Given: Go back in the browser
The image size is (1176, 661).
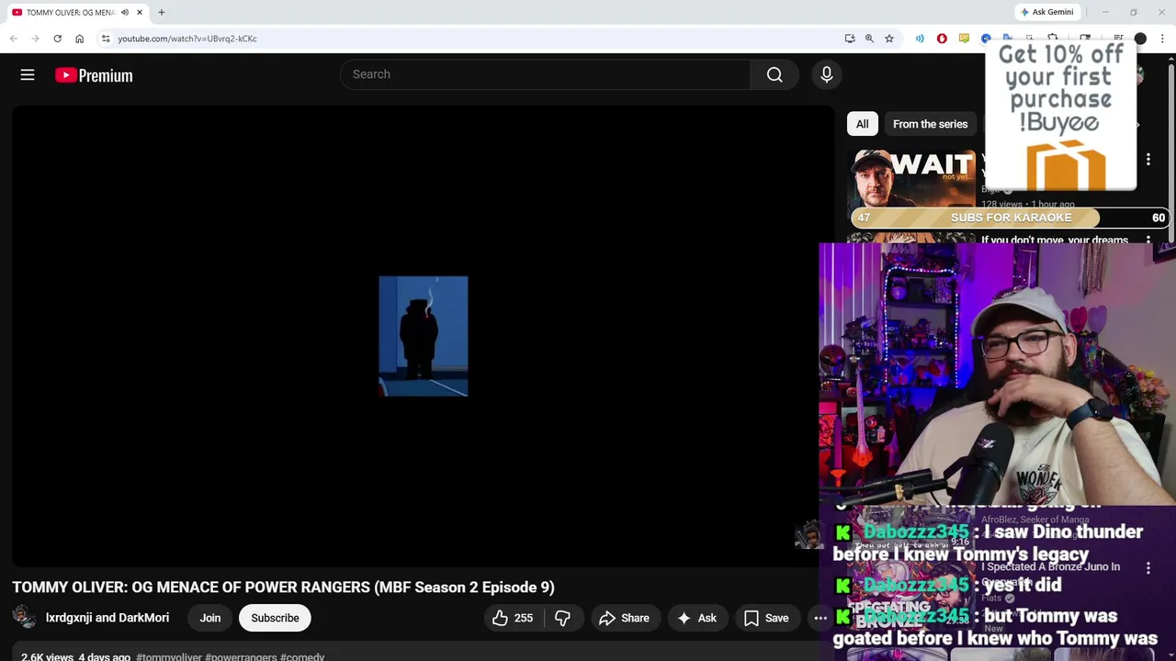Looking at the screenshot, I should pos(14,39).
